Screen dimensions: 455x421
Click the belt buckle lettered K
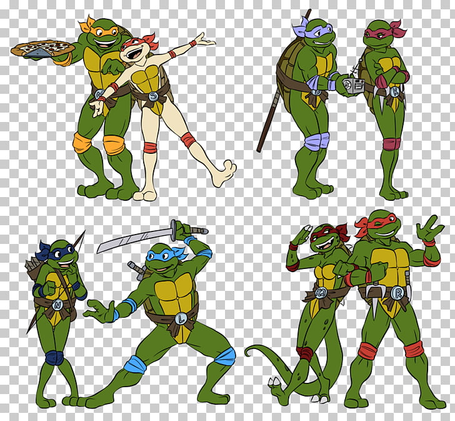click(394, 92)
